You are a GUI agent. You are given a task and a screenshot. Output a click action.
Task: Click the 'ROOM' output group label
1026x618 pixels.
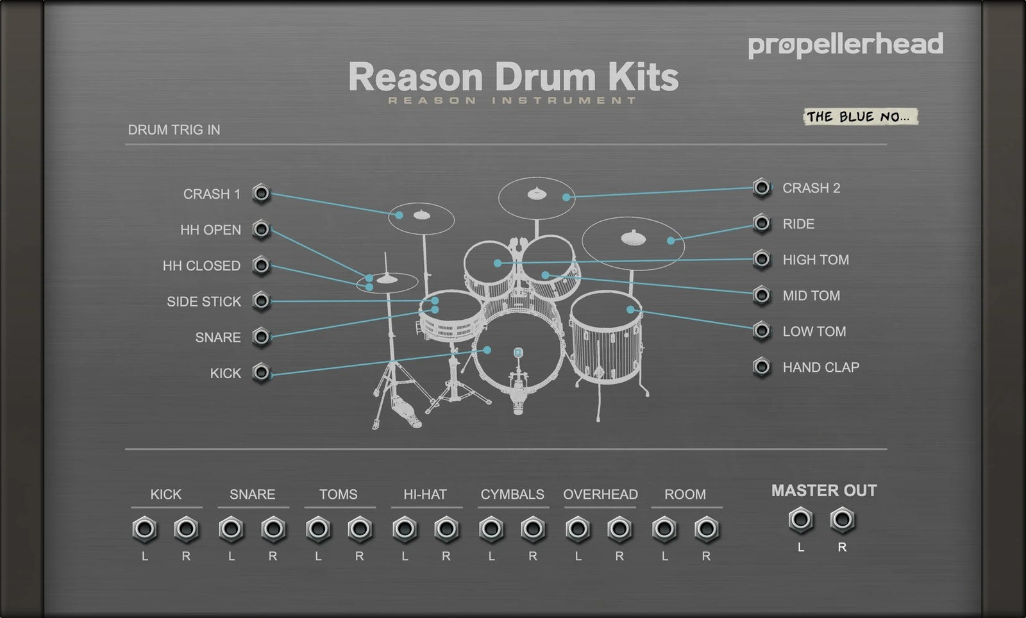(x=685, y=494)
